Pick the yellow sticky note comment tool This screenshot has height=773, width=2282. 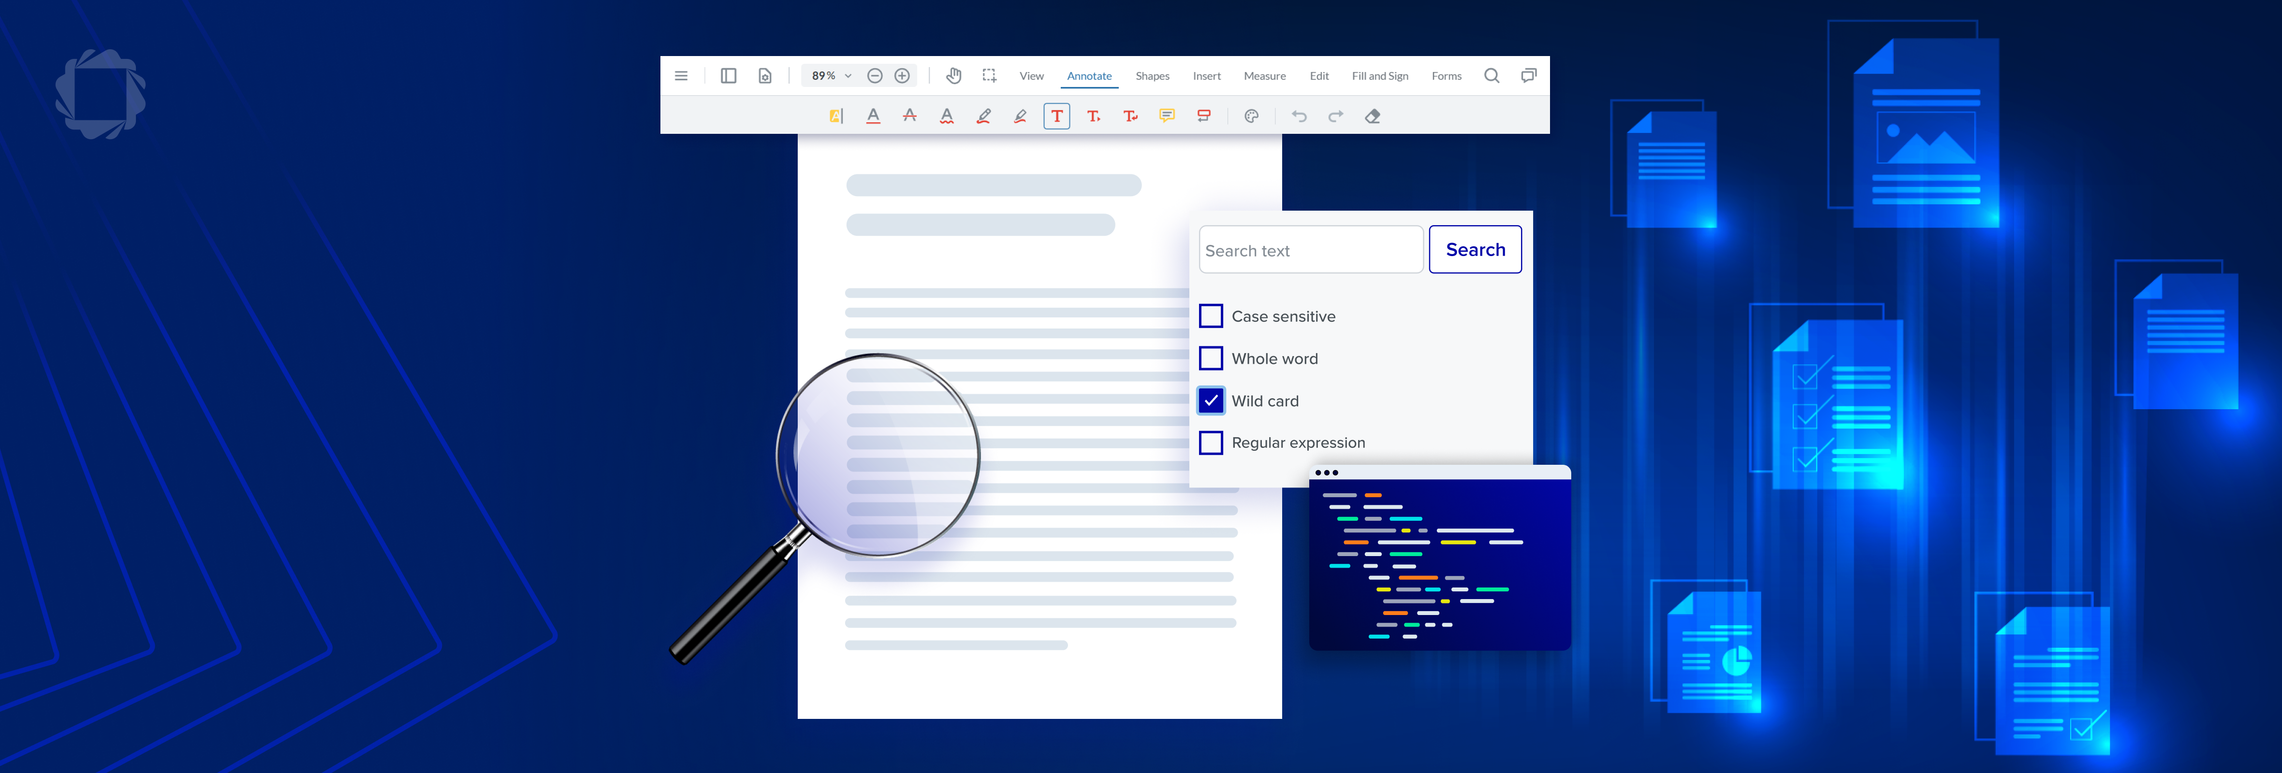[x=1167, y=116]
